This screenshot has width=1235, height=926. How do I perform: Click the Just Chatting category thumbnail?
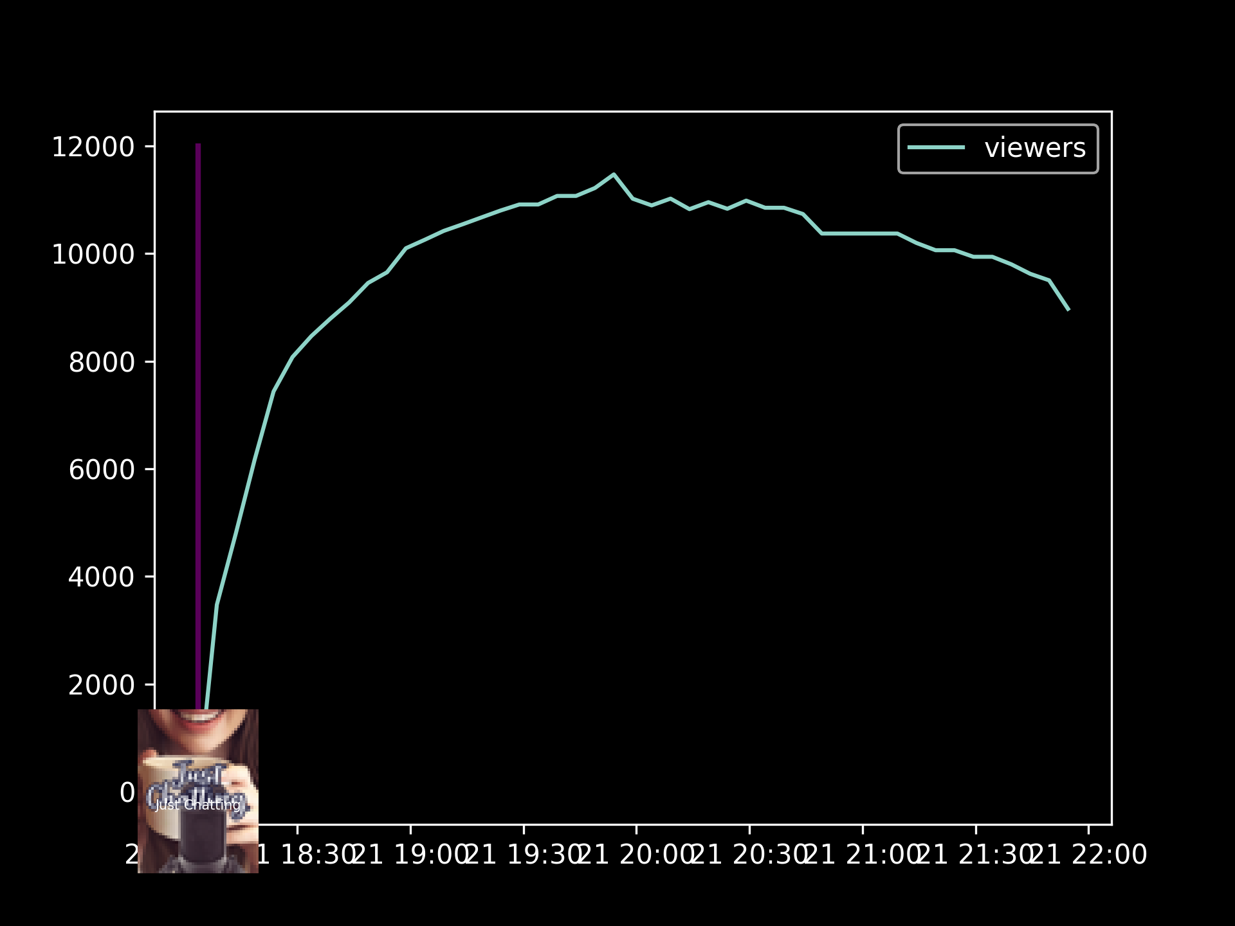pos(197,790)
